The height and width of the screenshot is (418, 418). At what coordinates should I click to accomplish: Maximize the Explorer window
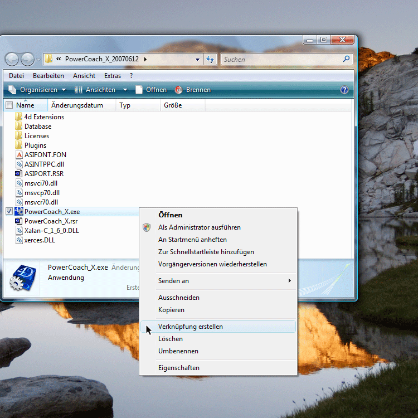[x=324, y=40]
